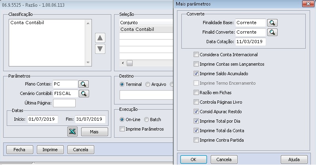Select Conta Contábil in Classificação list
Viewport: 316px width, 165px height.
(27, 23)
